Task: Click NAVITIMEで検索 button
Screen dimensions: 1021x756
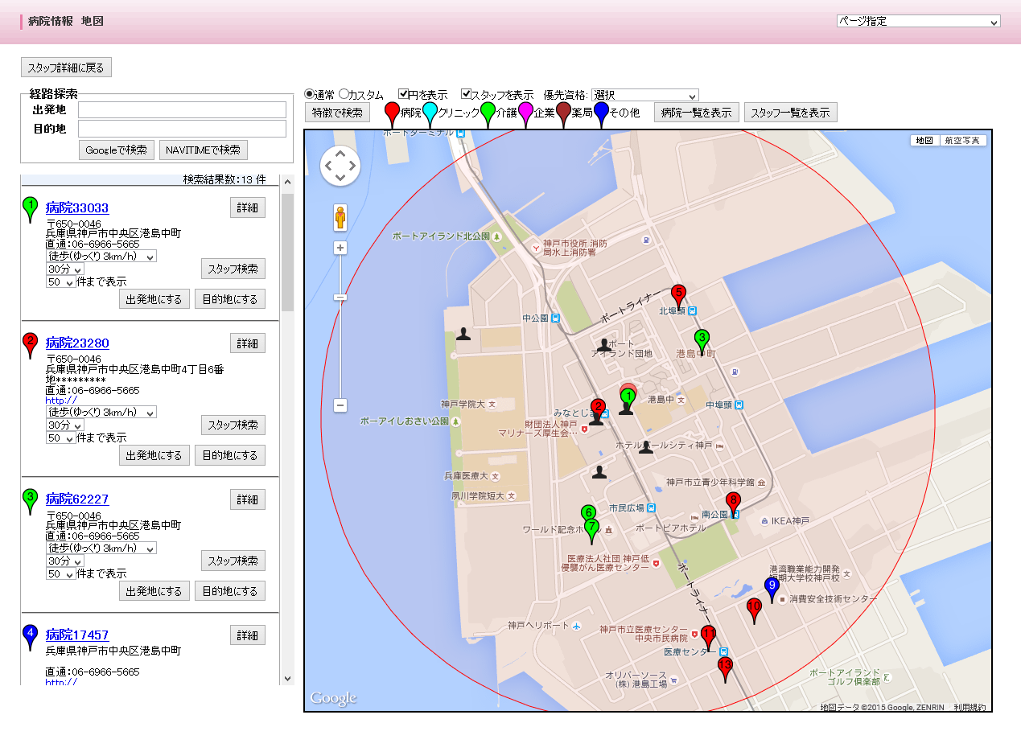Action: point(204,150)
